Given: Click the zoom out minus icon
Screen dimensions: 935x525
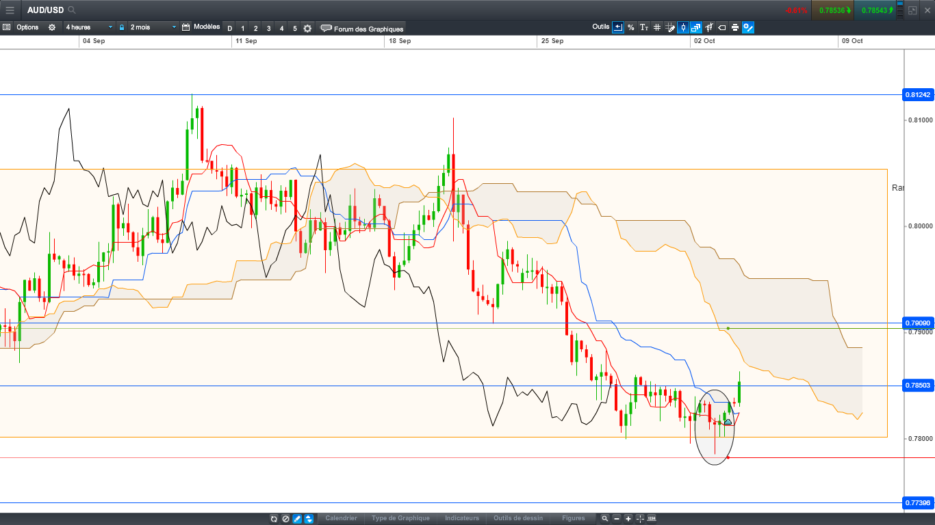Looking at the screenshot, I should (x=616, y=519).
